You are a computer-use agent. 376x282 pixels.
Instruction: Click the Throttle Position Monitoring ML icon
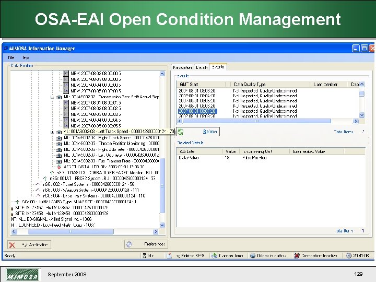[59, 144]
